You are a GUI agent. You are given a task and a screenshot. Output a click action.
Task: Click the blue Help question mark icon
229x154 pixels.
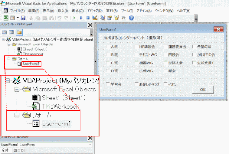click(x=131, y=18)
